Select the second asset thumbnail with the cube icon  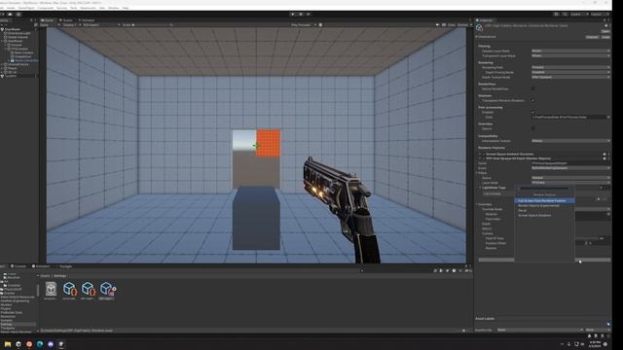click(69, 290)
